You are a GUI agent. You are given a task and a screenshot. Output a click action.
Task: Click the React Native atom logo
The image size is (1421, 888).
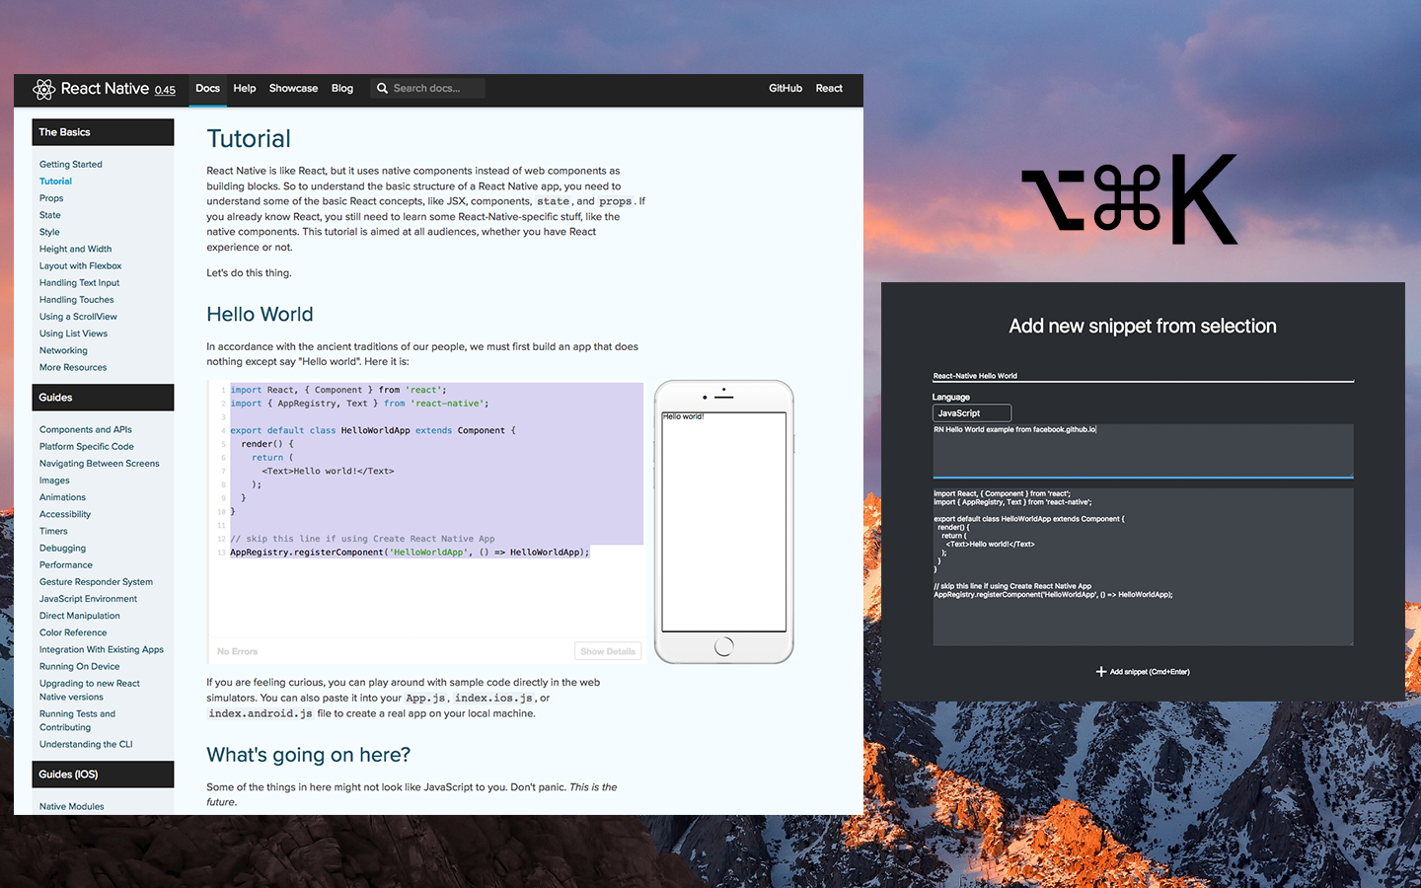click(43, 89)
